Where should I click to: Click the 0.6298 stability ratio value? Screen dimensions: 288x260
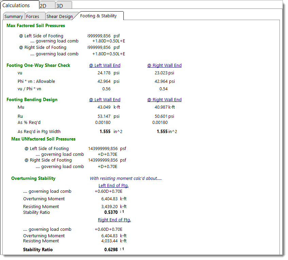click(111, 250)
